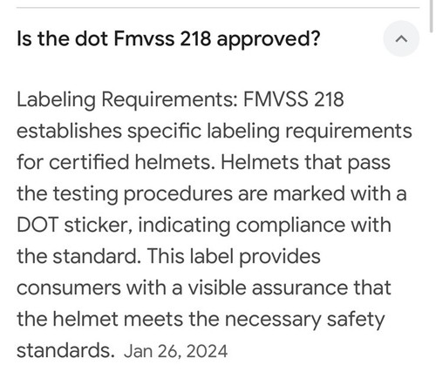The width and height of the screenshot is (436, 385).
Task: Click 'indicating compliance' in the answer paragraph
Action: point(242,225)
